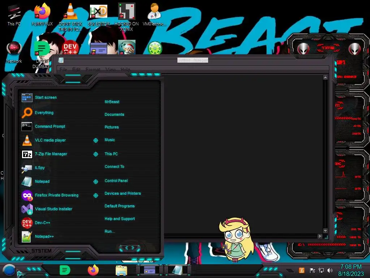370x278 pixels.
Task: Open the green lime desktop icon
Action: point(155,48)
